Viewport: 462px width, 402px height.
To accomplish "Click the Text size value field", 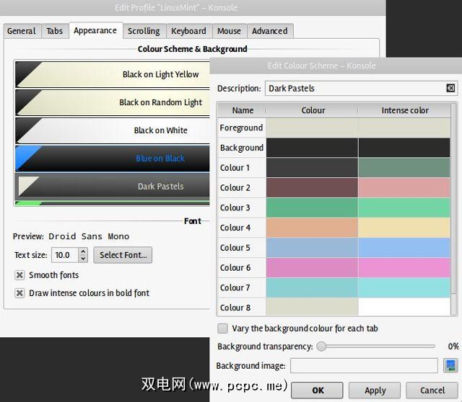I will coord(65,255).
